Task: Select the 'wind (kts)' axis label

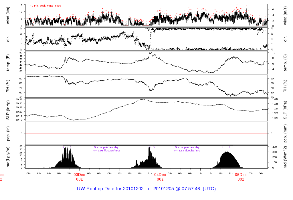Action: 8,15
